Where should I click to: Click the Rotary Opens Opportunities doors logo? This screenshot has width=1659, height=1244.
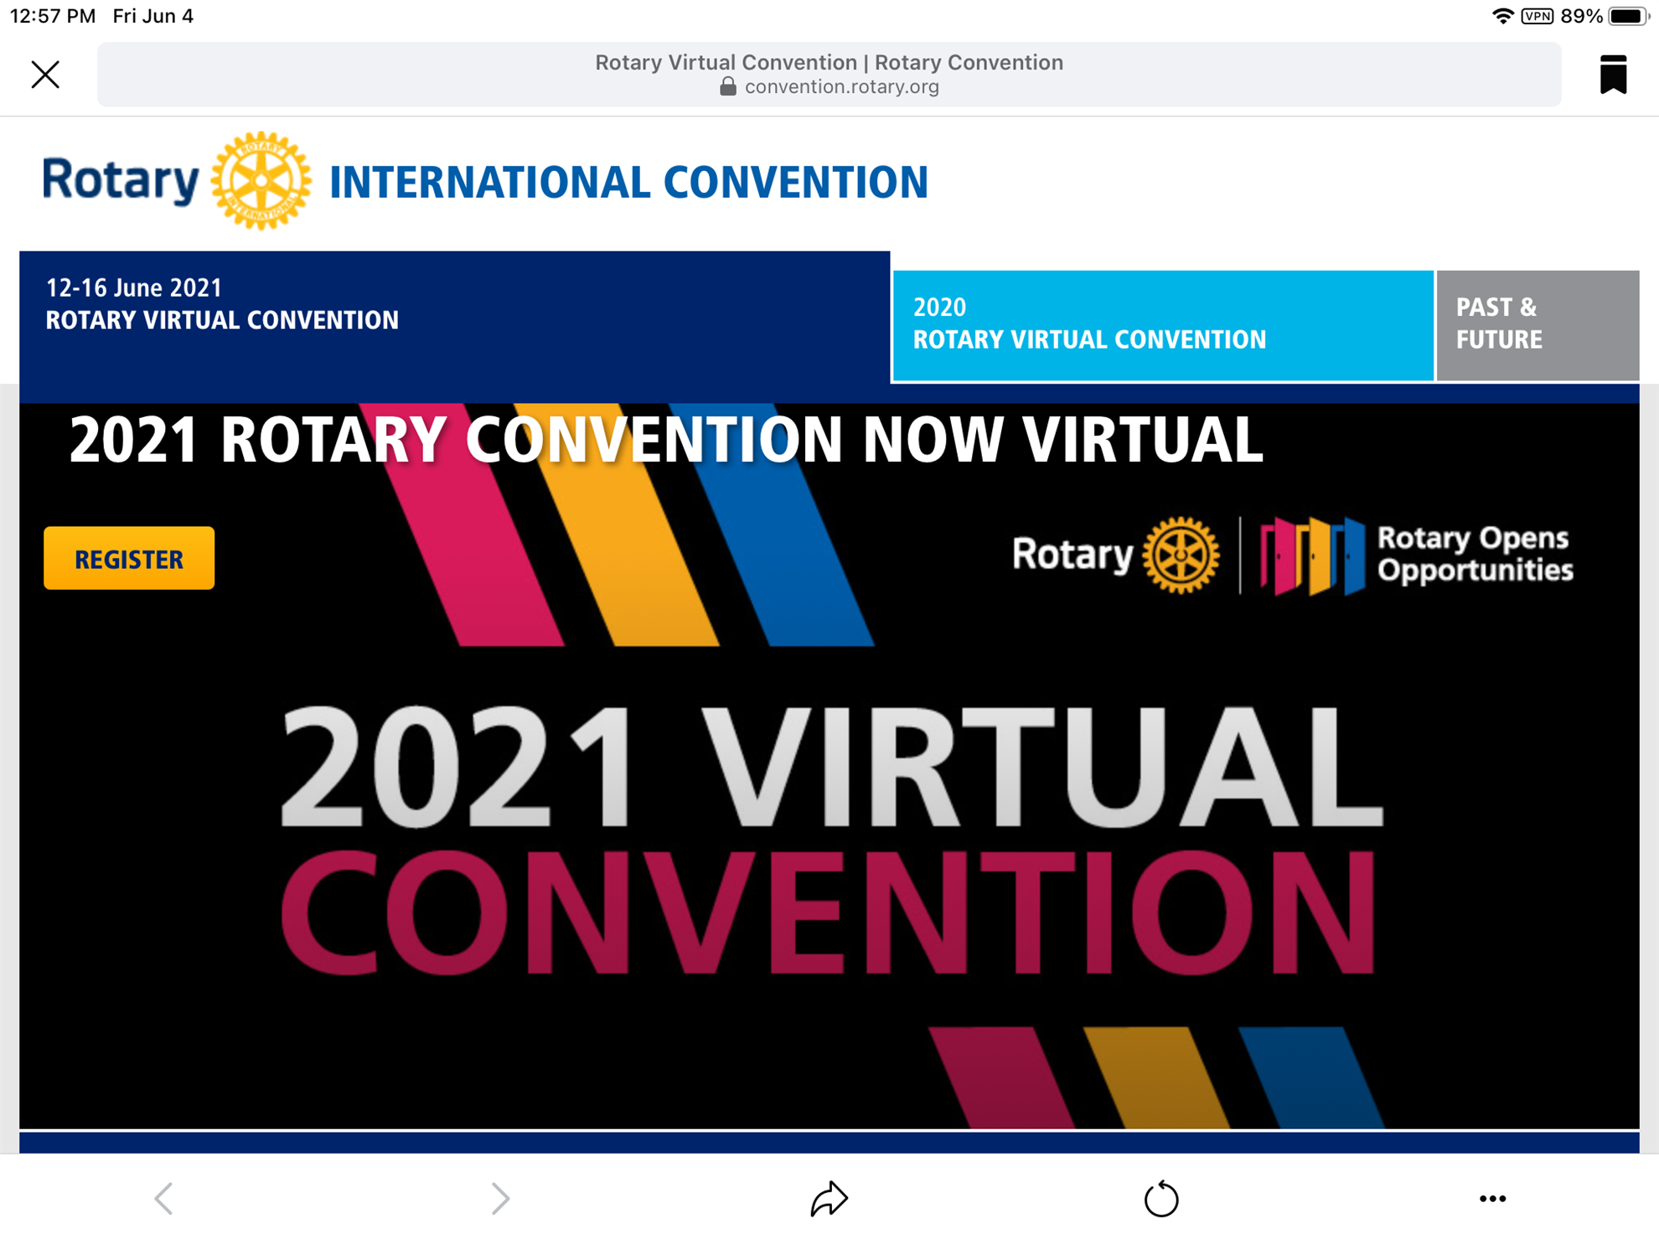[1312, 555]
